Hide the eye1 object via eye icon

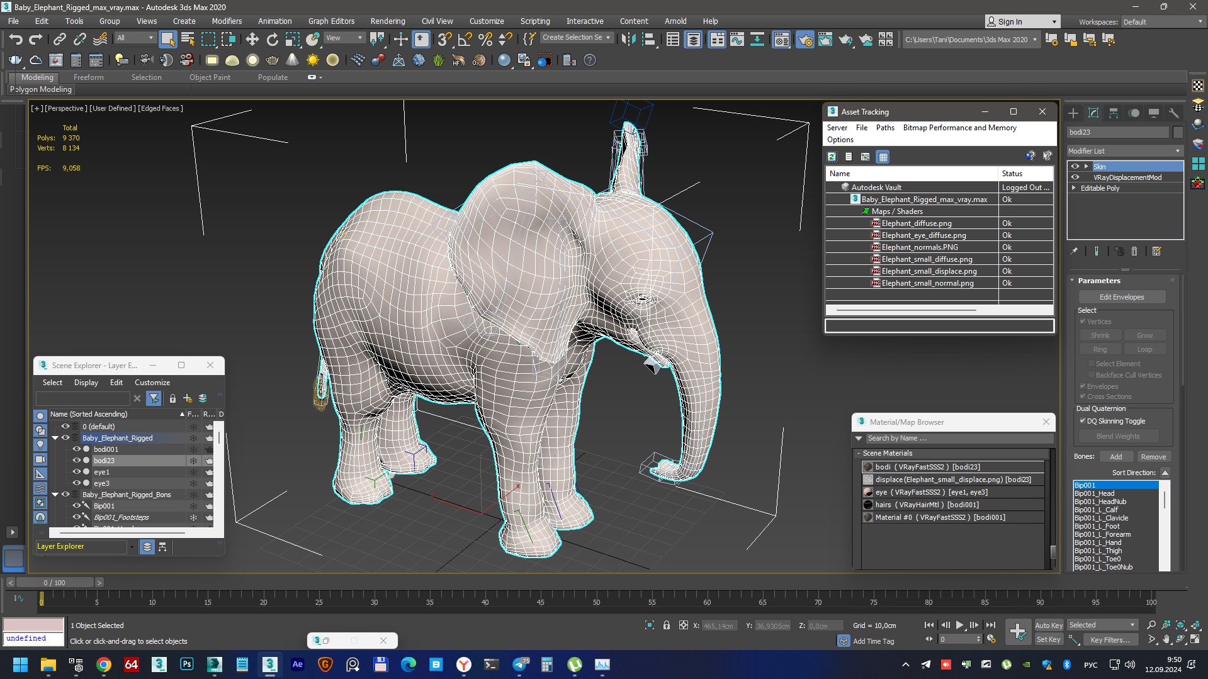(76, 472)
